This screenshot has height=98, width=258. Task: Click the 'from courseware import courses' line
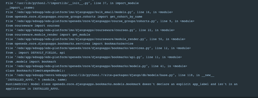click(x=33, y=25)
